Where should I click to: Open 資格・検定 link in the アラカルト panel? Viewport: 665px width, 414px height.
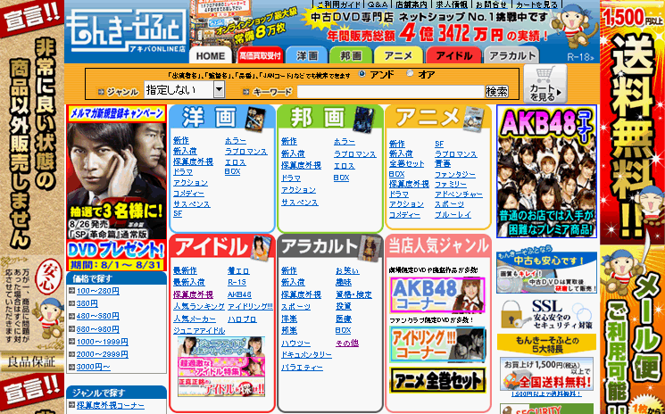(353, 294)
